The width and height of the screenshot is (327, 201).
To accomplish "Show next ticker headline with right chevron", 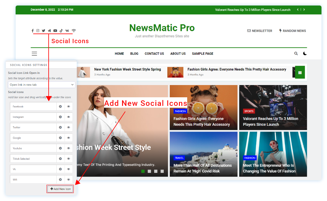I will click(x=304, y=10).
